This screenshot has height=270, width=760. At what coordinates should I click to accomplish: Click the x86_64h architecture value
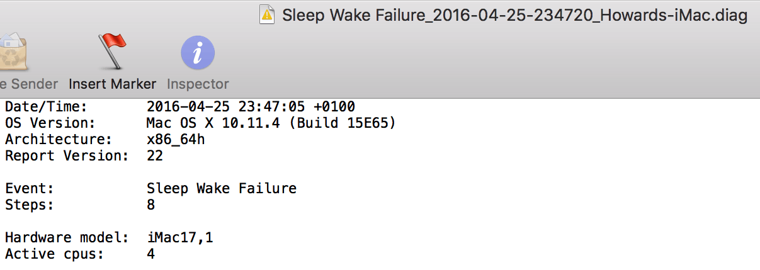click(176, 139)
